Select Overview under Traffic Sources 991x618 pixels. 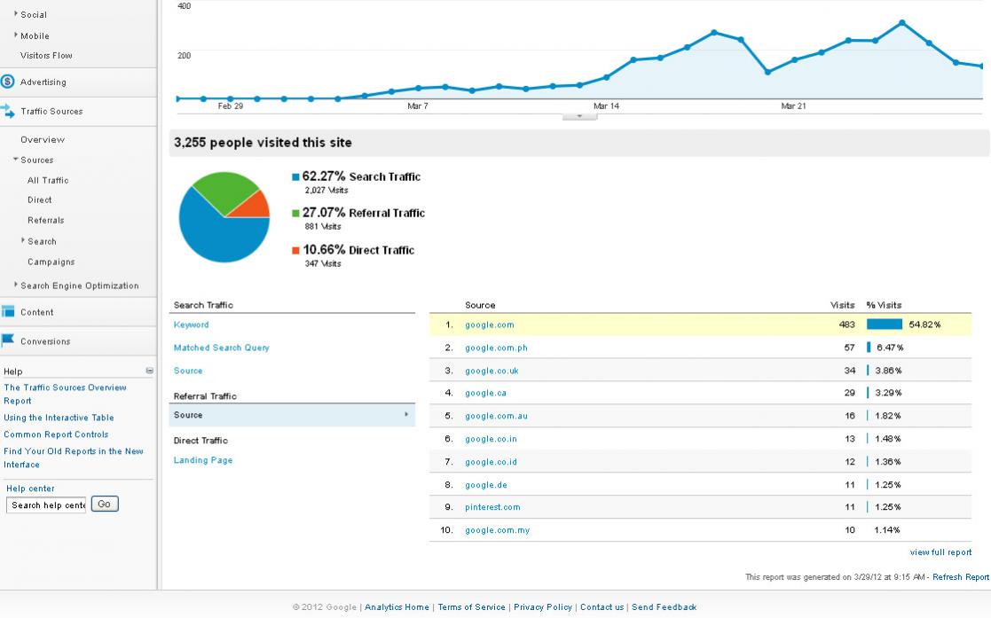43,140
